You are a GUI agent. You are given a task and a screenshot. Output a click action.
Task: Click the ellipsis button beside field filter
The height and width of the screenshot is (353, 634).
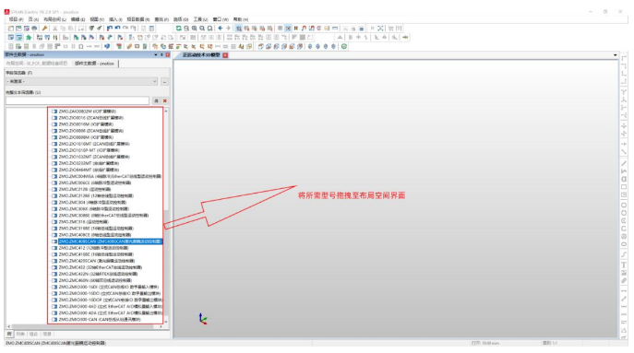164,82
